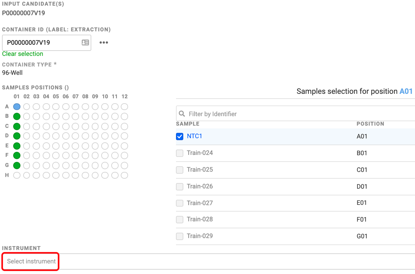
Task: Click the green well at D01
Action: tap(17, 136)
